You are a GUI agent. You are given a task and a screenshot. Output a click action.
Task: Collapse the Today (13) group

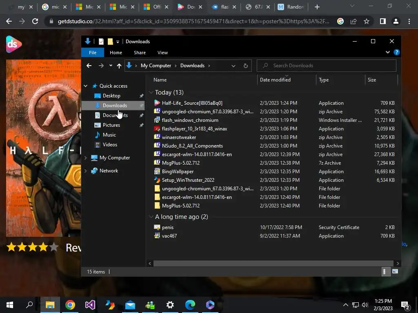(151, 93)
